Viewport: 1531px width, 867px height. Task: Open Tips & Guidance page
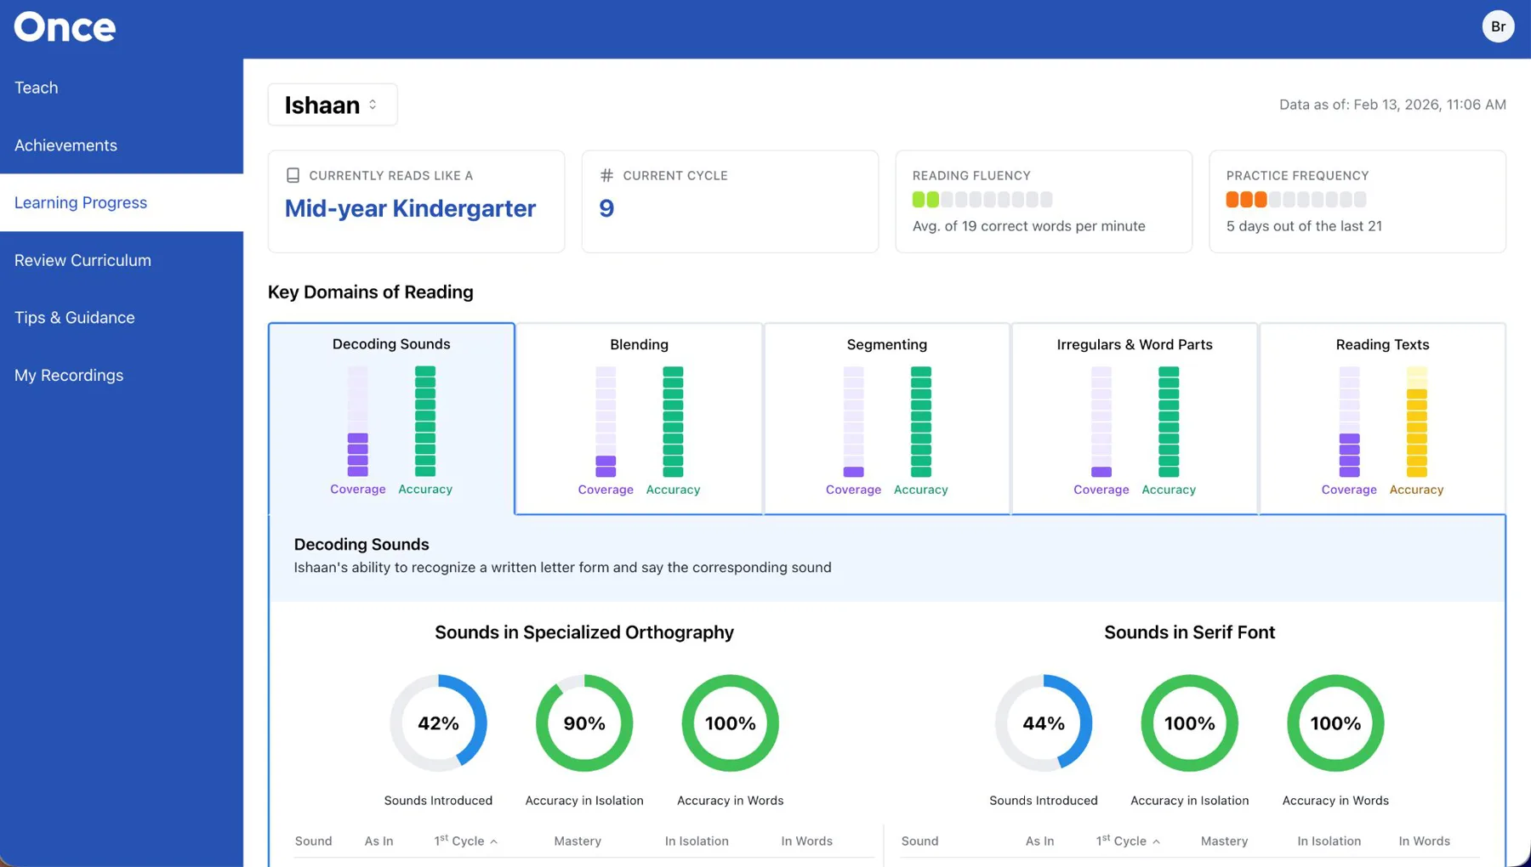(x=122, y=317)
